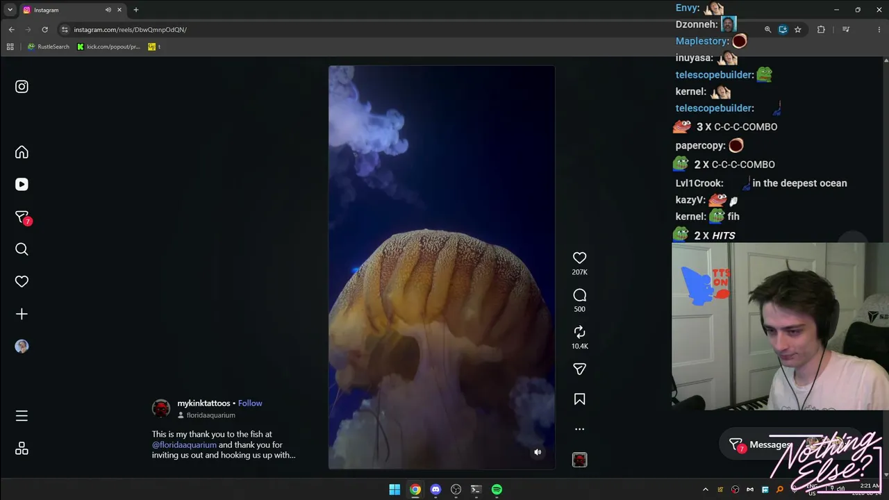Open Chrome's zoom magnifier icon
This screenshot has width=889, height=500.
point(767,30)
